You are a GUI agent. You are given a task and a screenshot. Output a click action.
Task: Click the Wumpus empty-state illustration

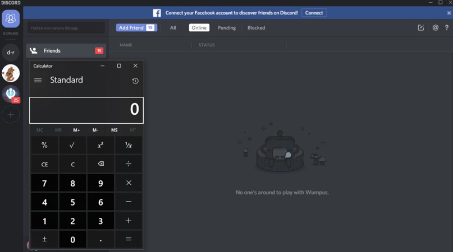click(x=282, y=148)
